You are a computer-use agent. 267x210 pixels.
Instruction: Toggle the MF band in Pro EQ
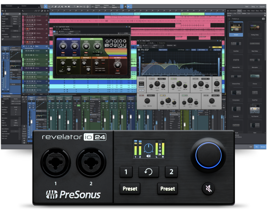pyautogui.click(x=173, y=79)
